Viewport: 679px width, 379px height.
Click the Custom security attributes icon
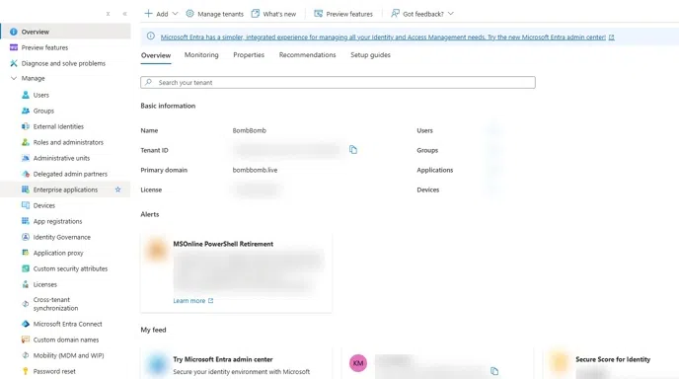[x=26, y=268]
